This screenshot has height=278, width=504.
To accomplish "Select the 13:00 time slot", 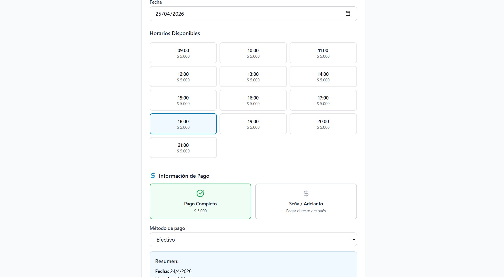I will 253,77.
